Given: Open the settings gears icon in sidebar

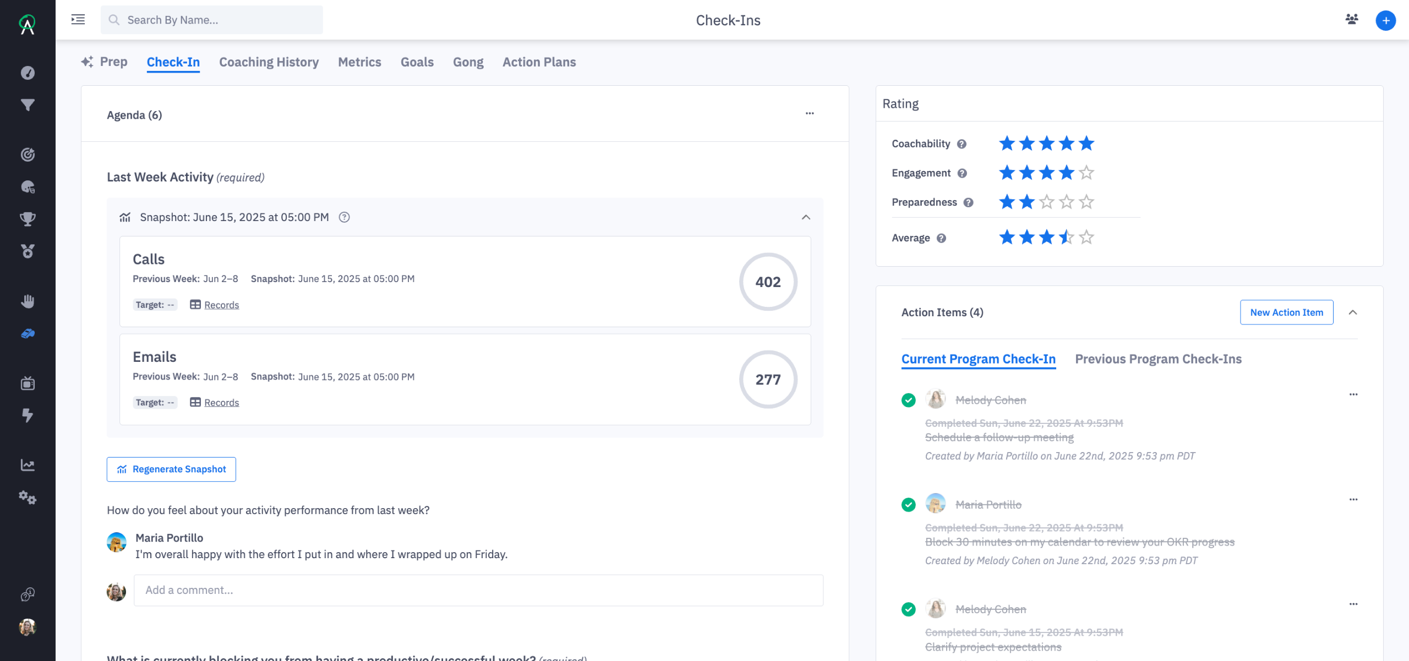Looking at the screenshot, I should 28,498.
